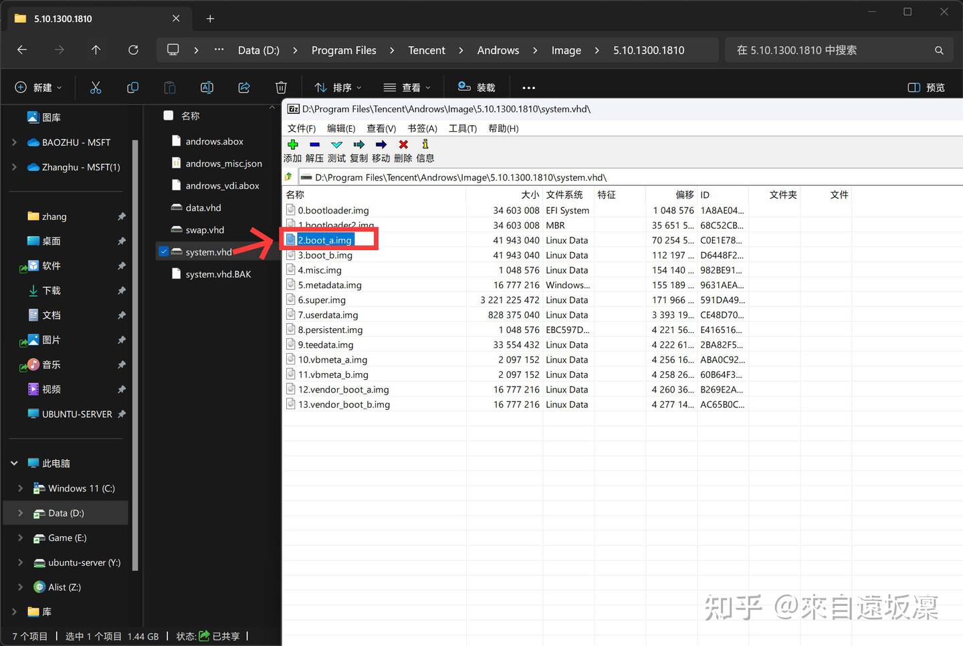
Task: Click the Cut scissors icon in Explorer toolbar
Action: tap(96, 87)
